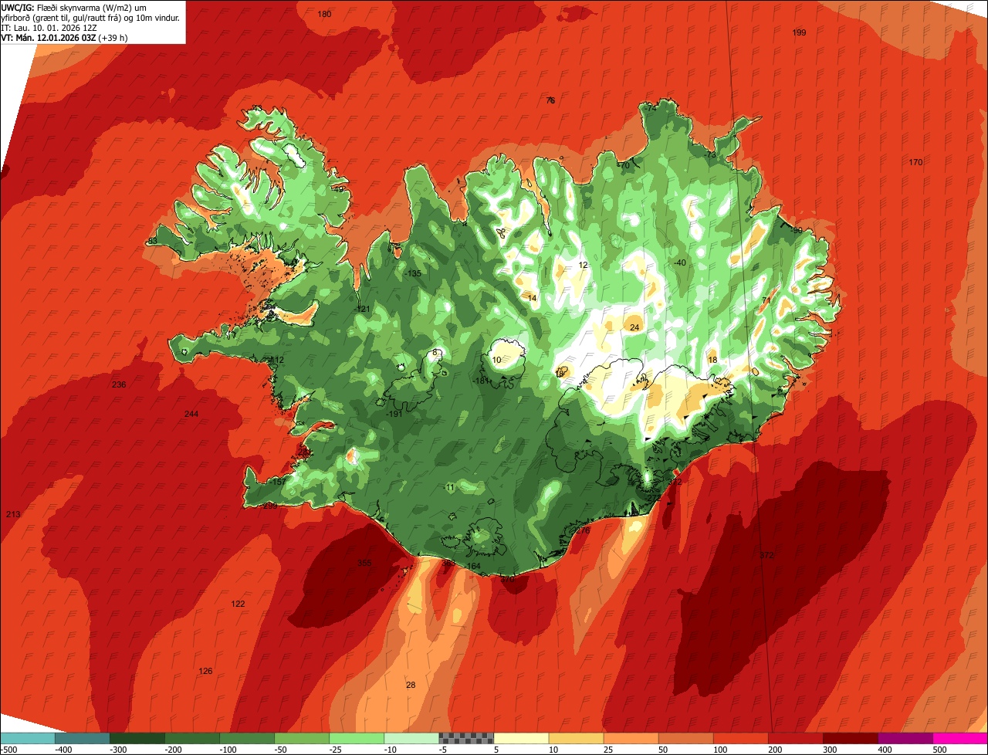
Task: Click the light green -25 to -10 swatch
Action: click(x=357, y=737)
